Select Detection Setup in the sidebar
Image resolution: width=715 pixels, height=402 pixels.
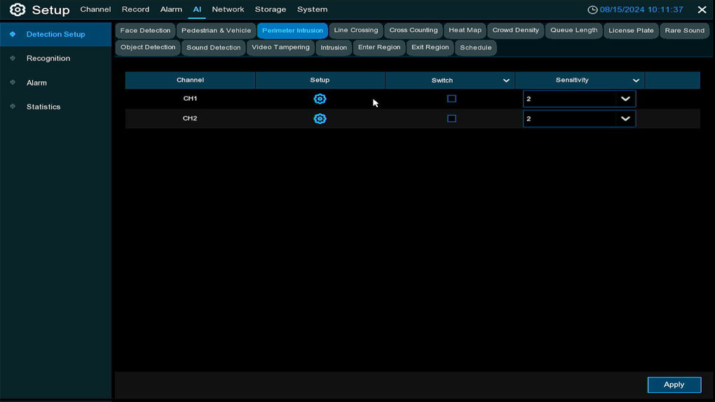click(x=55, y=34)
